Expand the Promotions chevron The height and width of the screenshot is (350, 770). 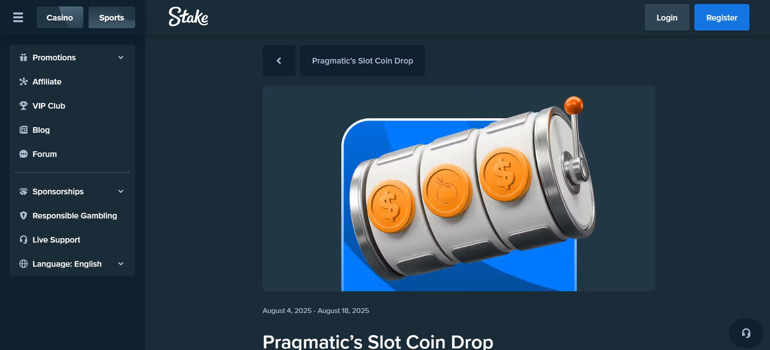(121, 58)
